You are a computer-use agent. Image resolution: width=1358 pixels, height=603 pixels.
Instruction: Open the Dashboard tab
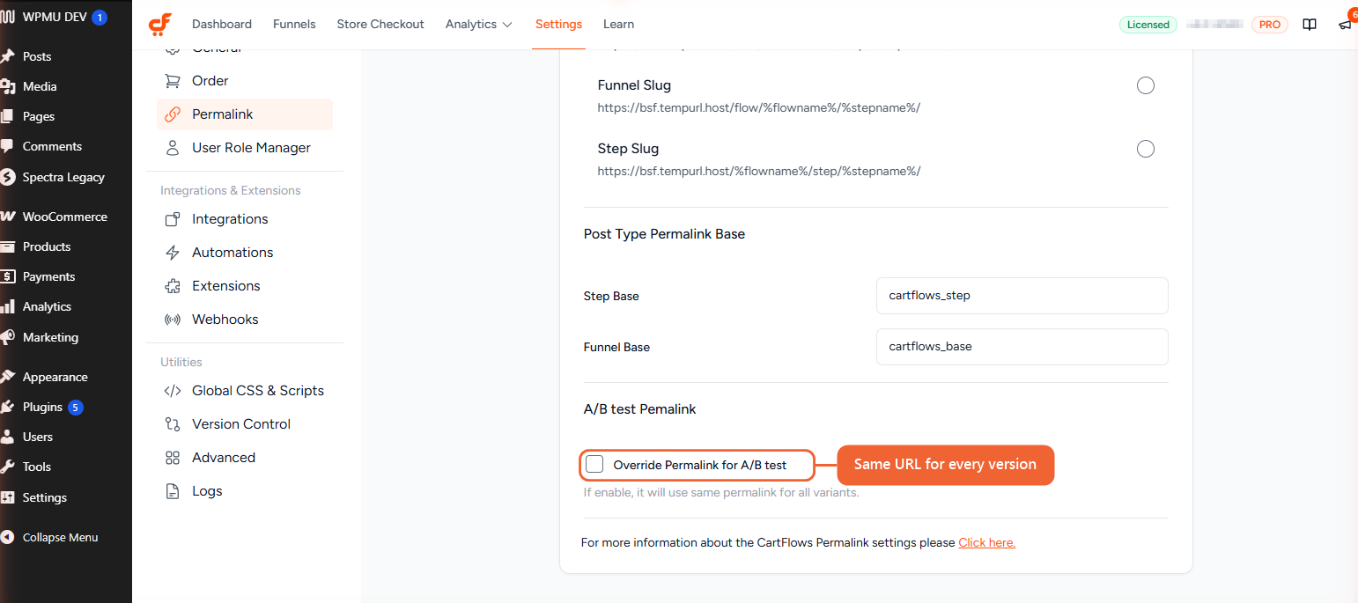point(222,25)
